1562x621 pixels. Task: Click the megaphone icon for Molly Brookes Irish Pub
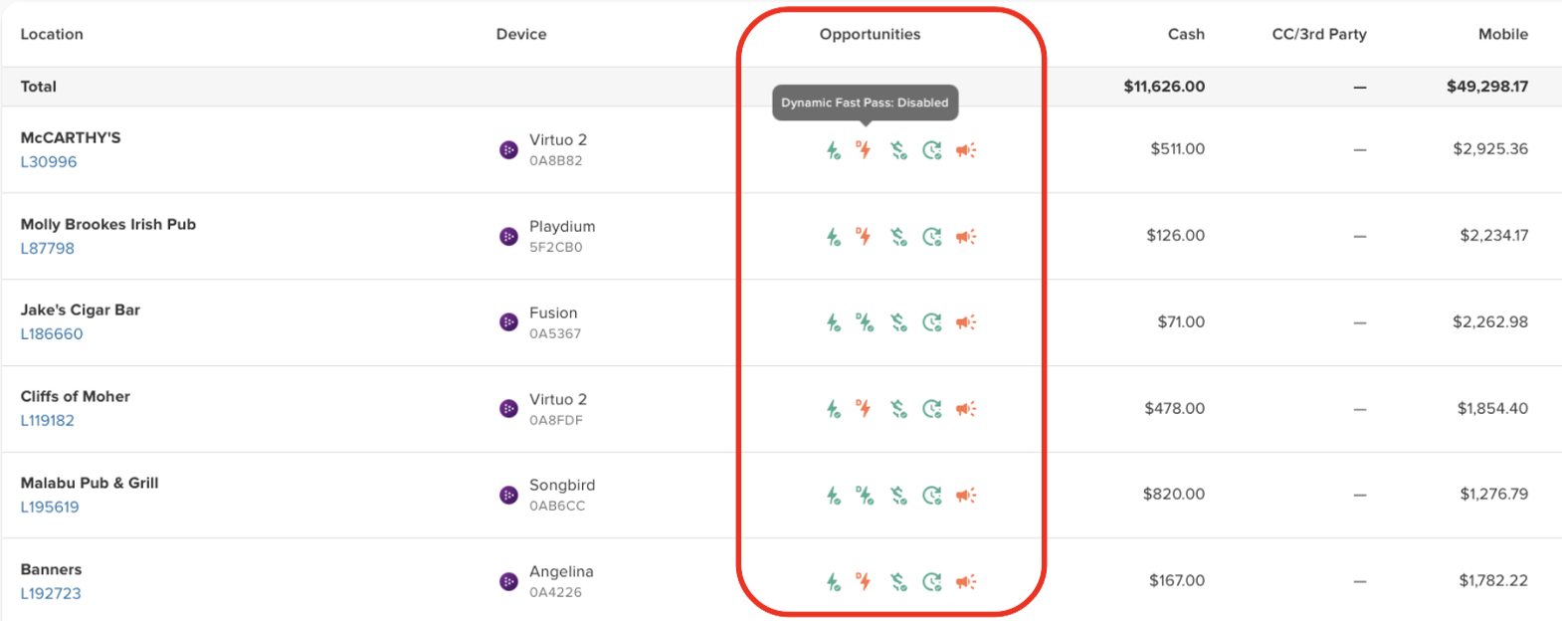966,237
